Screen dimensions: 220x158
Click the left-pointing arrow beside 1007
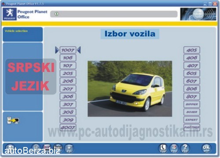point(79,50)
